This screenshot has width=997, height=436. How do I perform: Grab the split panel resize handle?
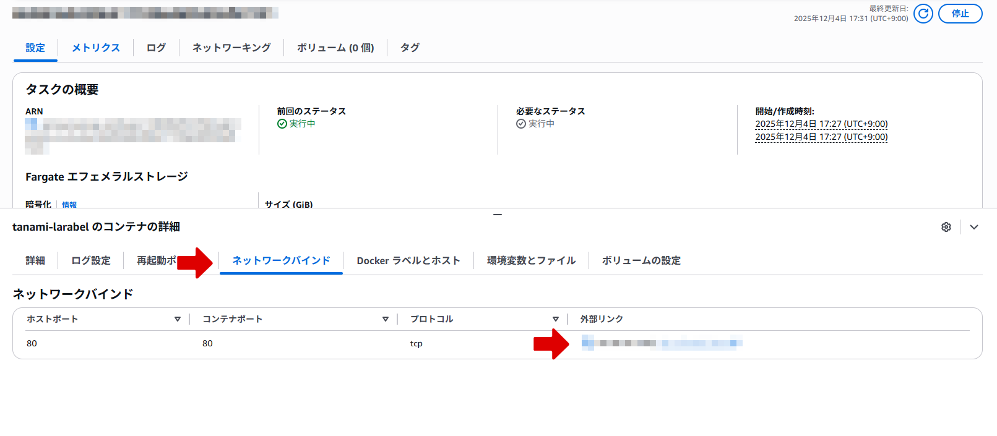498,215
